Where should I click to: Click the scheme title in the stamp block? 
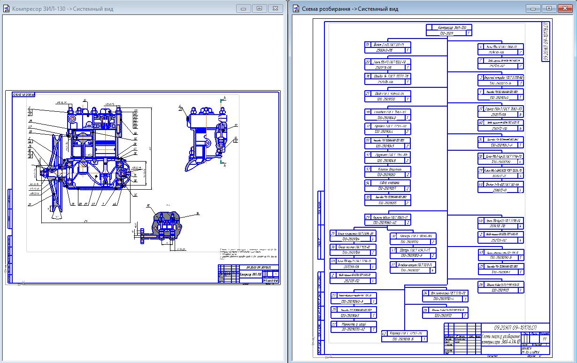pos(501,339)
